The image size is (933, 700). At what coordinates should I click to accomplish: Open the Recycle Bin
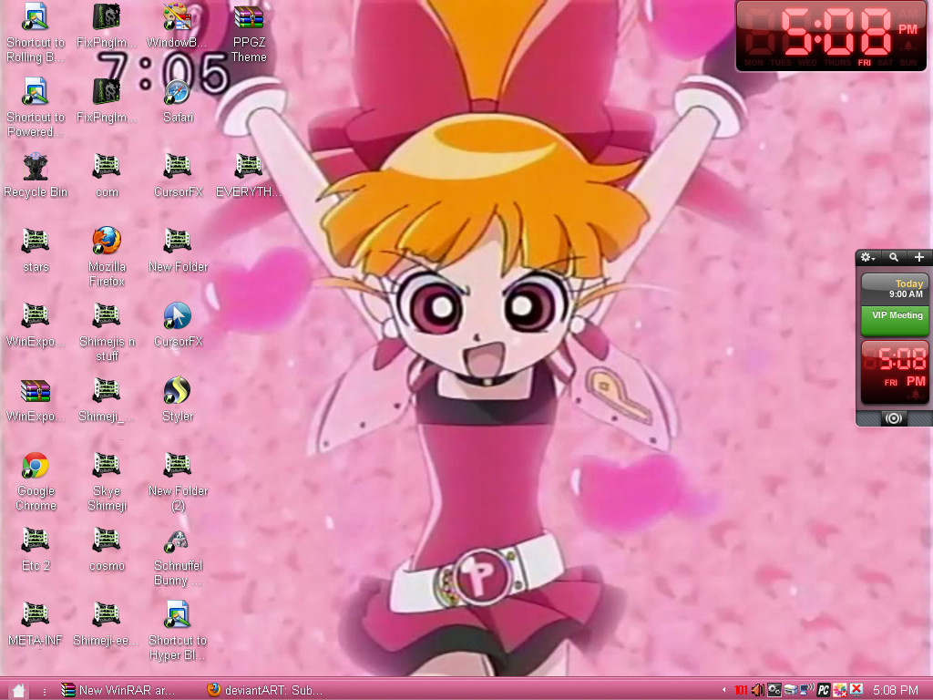point(36,176)
